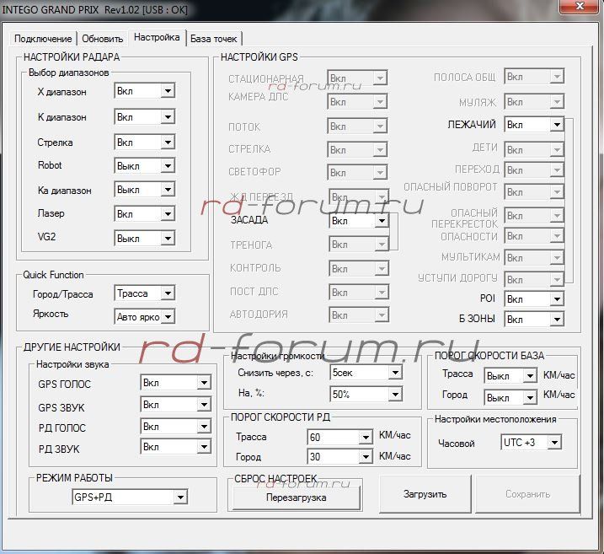Image resolution: width=604 pixels, height=554 pixels.
Task: Open the СТАЦИОНАРНАЯ camera dropdown
Action: (357, 78)
